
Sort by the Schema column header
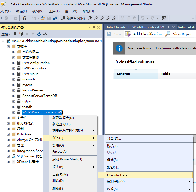click(x=136, y=74)
